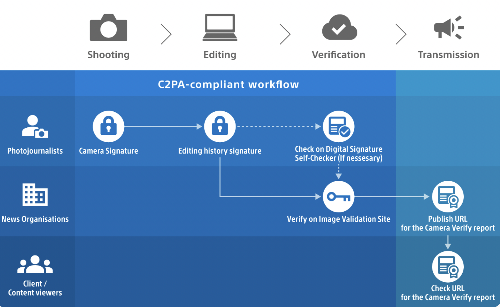500x307 pixels.
Task: Click the Transmission megaphone icon
Action: 448,28
